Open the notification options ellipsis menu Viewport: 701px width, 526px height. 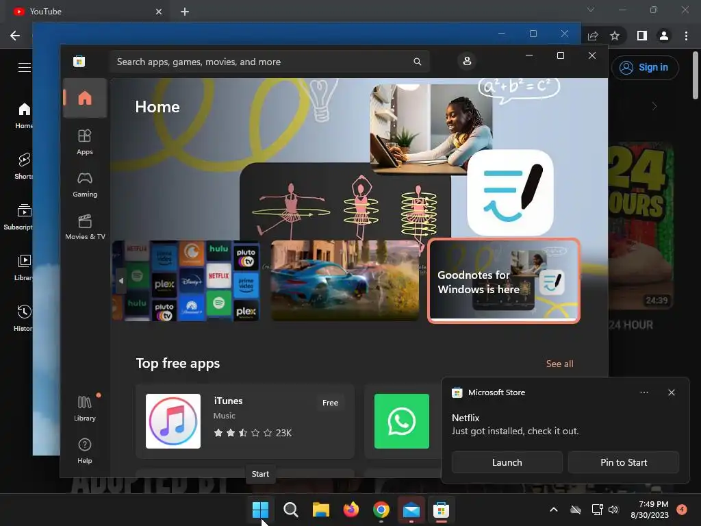coord(643,392)
